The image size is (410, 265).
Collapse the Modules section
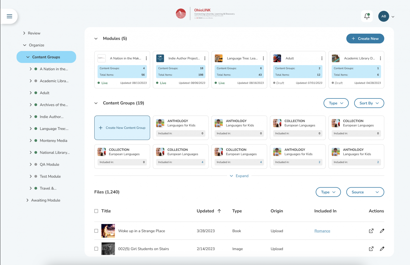(x=96, y=39)
